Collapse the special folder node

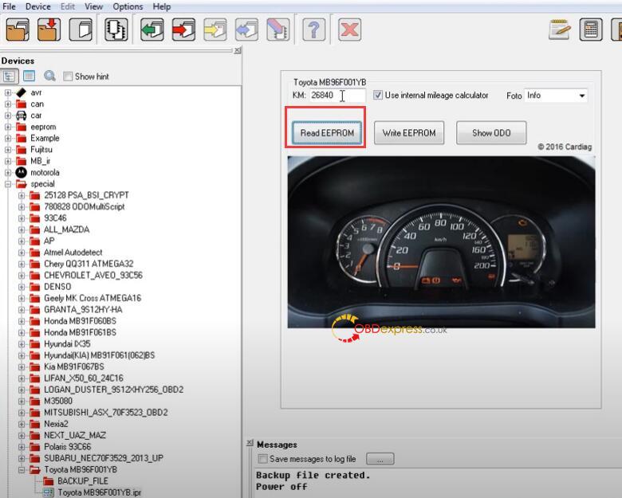coord(7,184)
